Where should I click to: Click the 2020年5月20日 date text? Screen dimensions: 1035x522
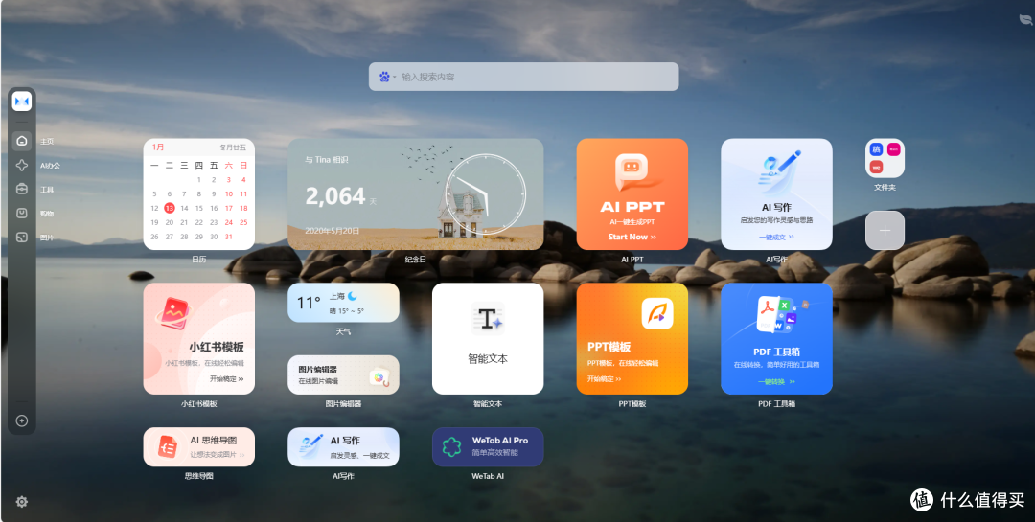point(332,231)
